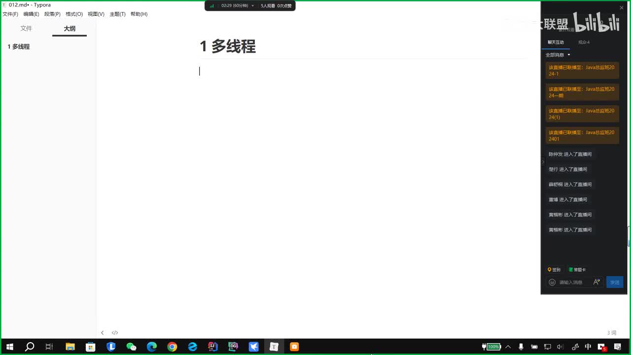
Task: Open the volume speaker tray icon
Action: pos(560,347)
